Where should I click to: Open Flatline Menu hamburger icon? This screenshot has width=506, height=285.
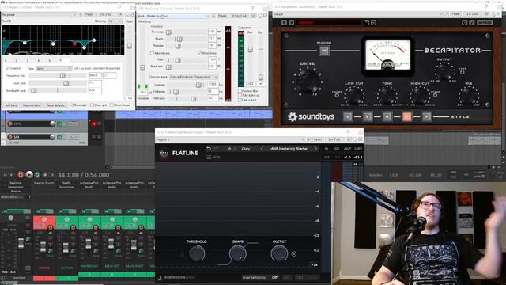coord(209,157)
